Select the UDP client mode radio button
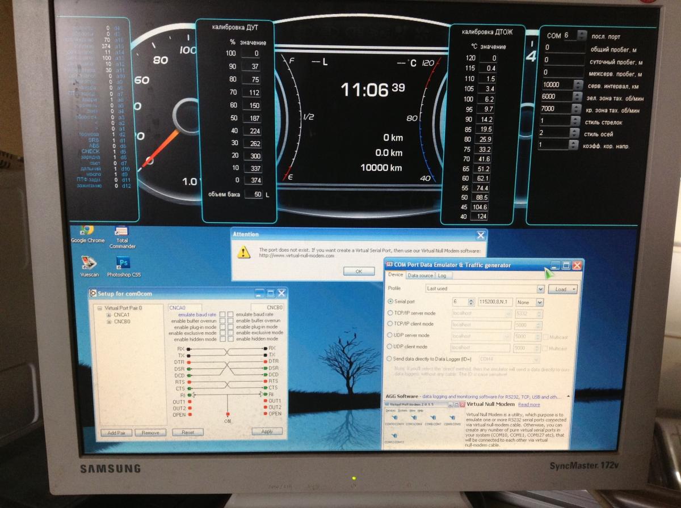The height and width of the screenshot is (508, 681). coord(390,347)
